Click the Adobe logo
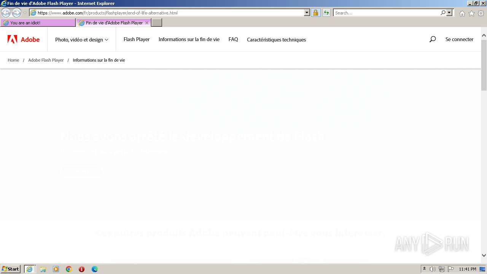 coord(24,40)
